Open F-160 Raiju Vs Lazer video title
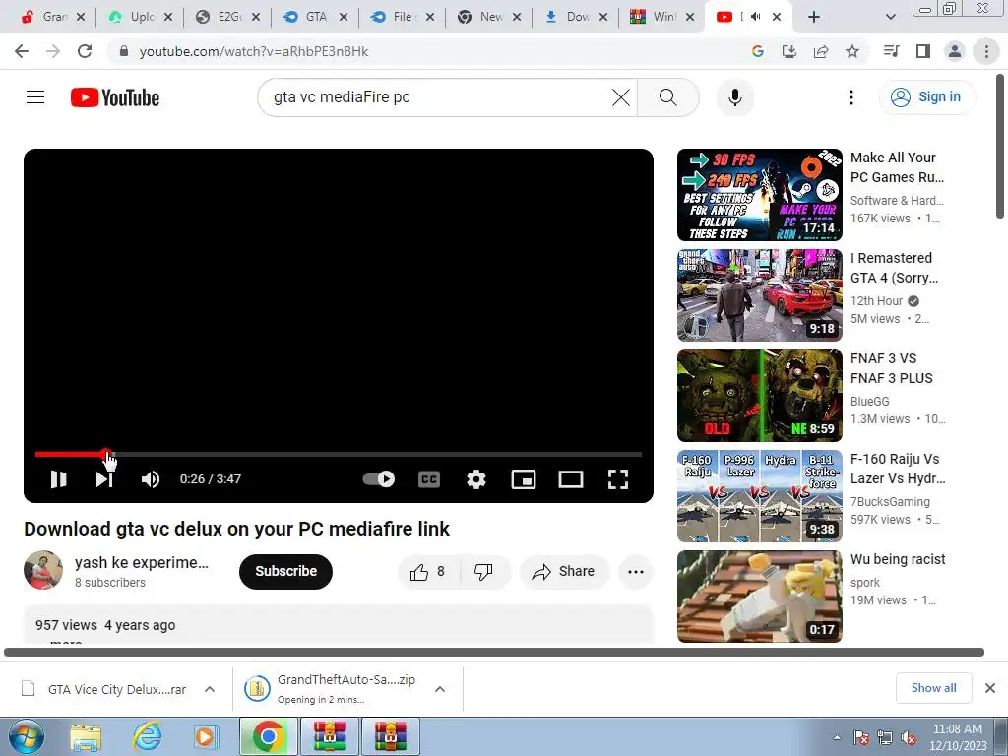The height and width of the screenshot is (756, 1008). [898, 469]
